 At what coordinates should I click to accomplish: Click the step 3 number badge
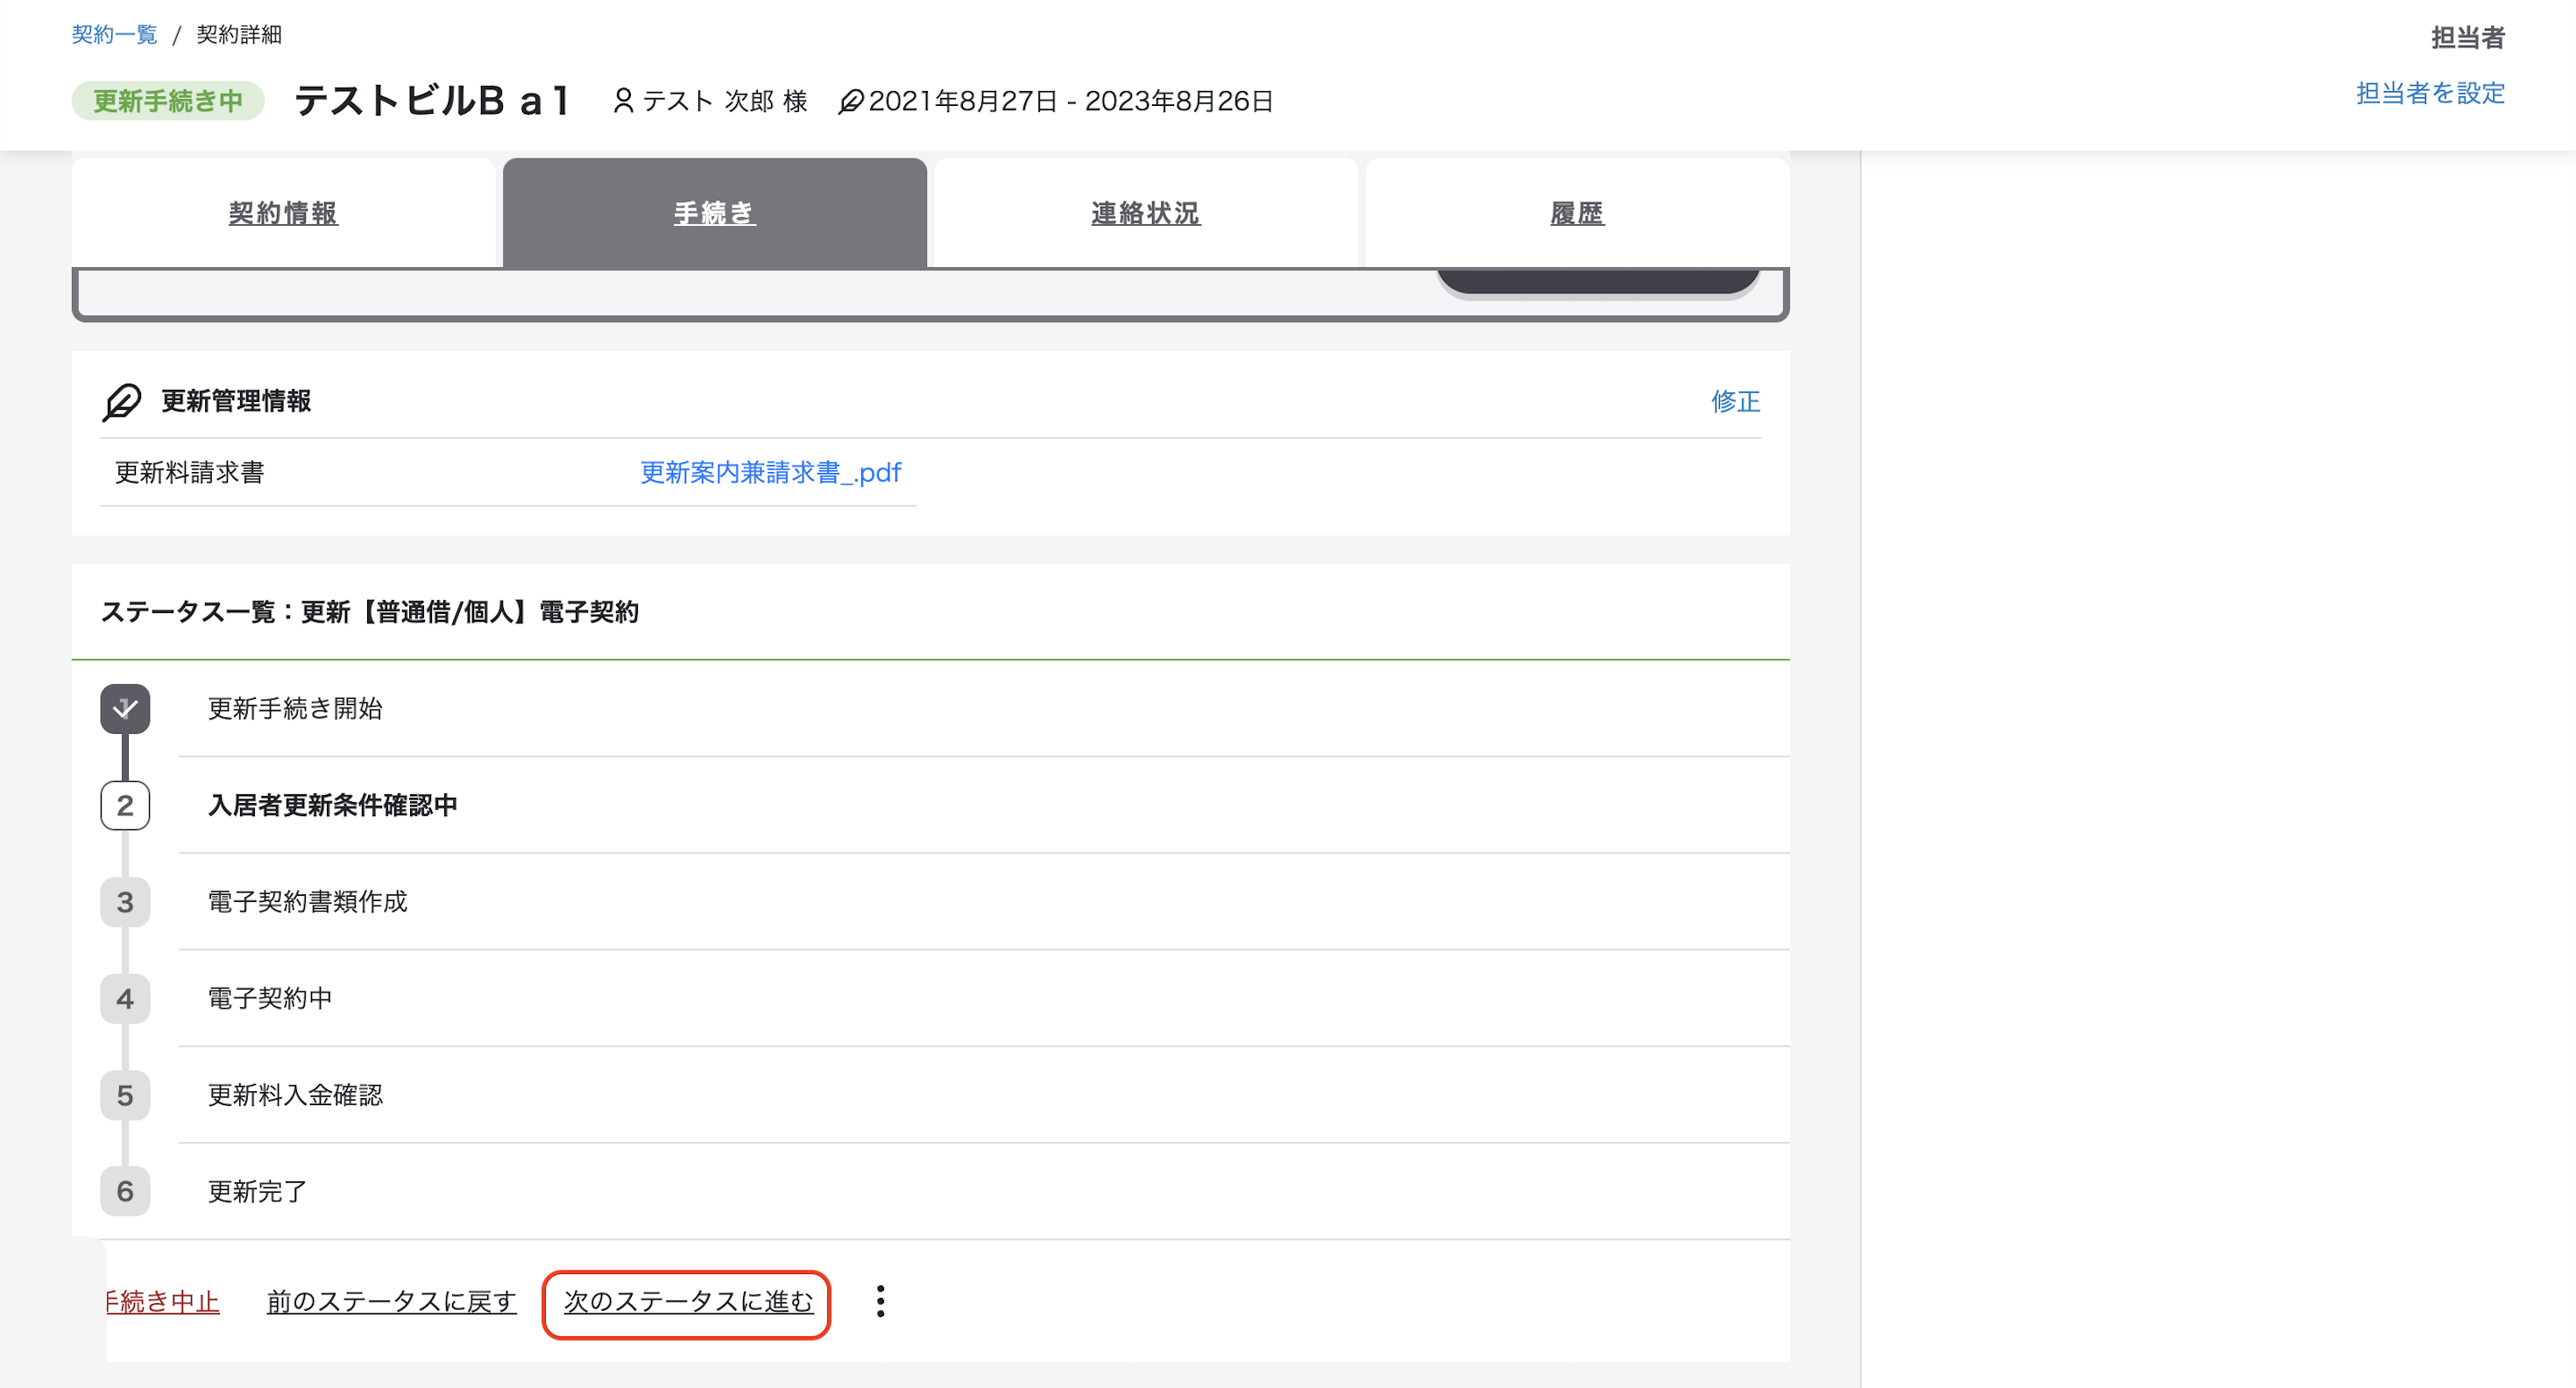(x=125, y=902)
